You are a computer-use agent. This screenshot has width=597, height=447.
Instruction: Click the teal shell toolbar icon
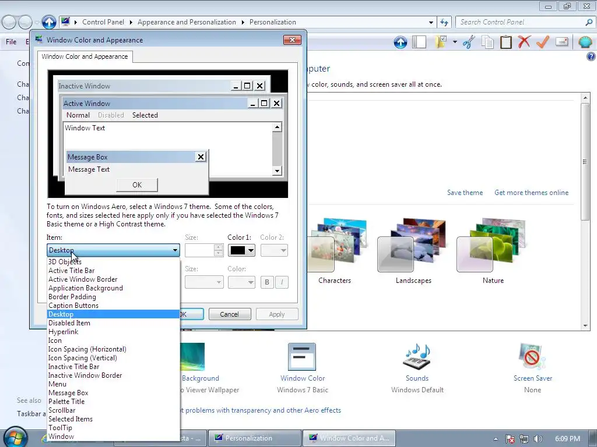tap(585, 42)
